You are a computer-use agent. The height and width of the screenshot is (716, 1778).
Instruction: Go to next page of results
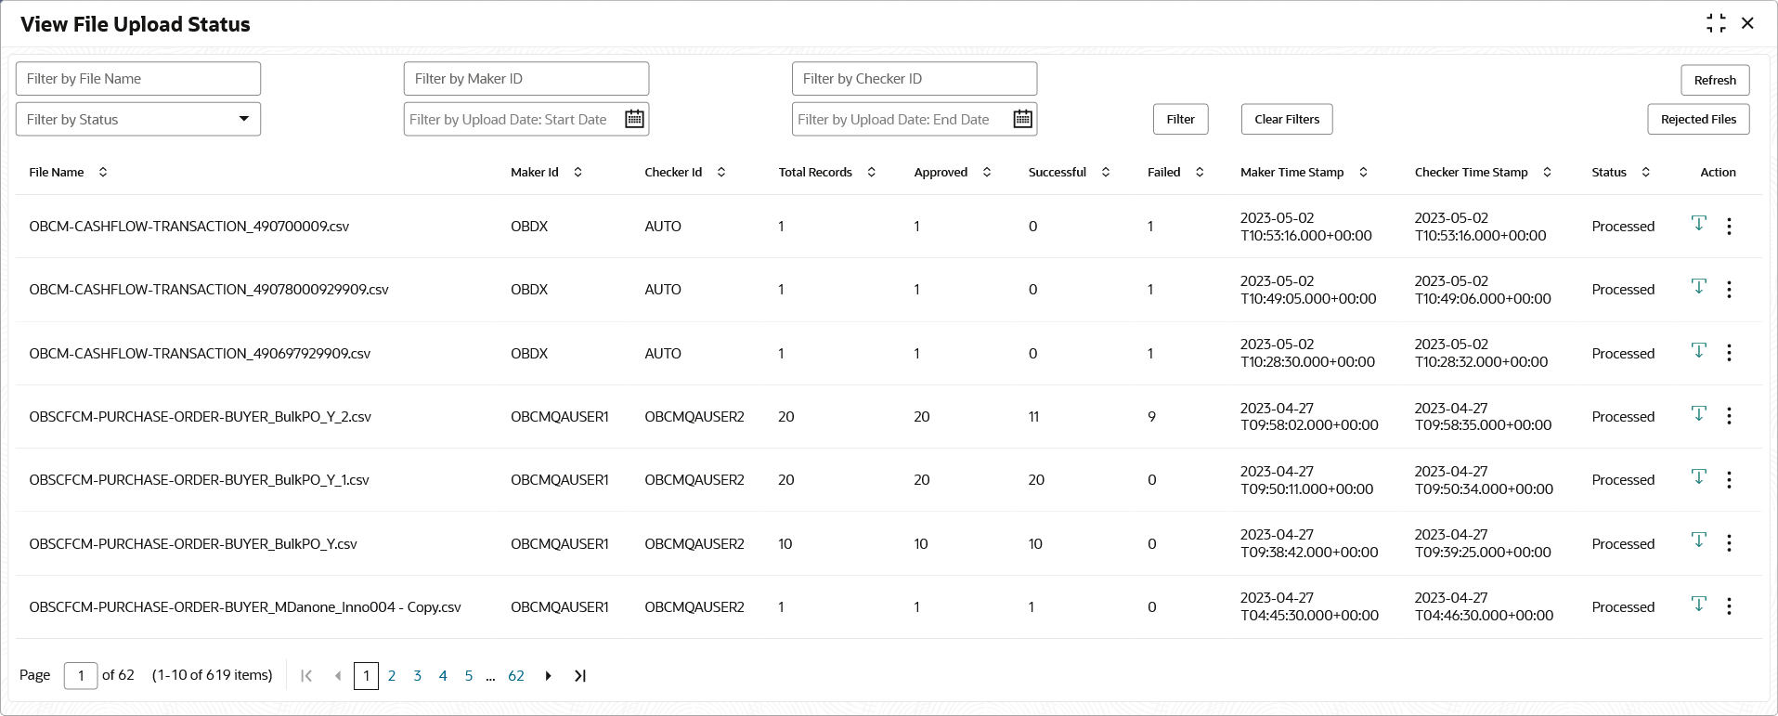coord(549,676)
